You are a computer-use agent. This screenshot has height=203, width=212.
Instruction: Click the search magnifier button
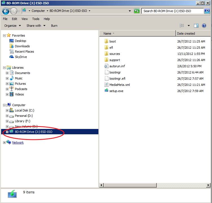207,11
